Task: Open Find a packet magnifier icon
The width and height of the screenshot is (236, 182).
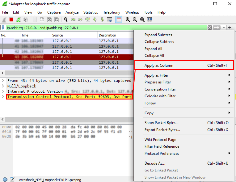Action: (66, 20)
